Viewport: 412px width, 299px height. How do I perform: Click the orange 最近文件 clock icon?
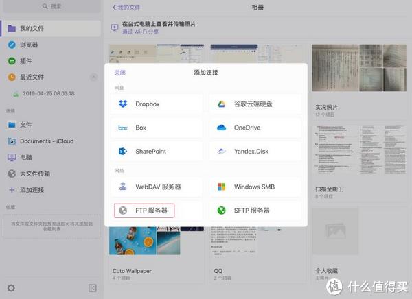click(12, 77)
